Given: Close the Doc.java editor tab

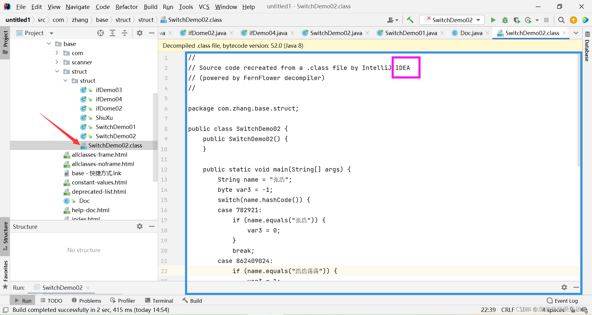Looking at the screenshot, I should point(487,33).
